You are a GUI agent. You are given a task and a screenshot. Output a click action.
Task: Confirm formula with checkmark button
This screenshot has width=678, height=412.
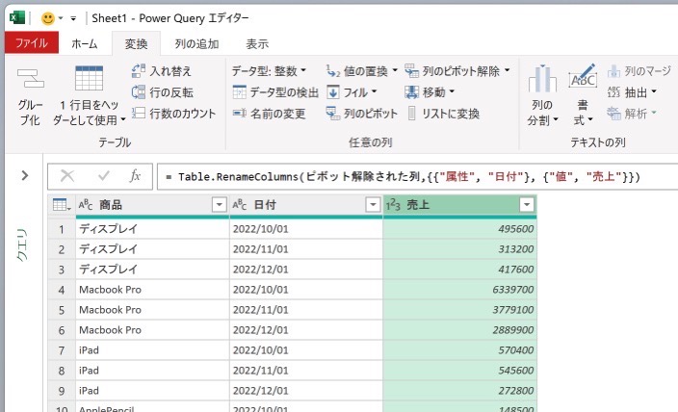tap(104, 176)
